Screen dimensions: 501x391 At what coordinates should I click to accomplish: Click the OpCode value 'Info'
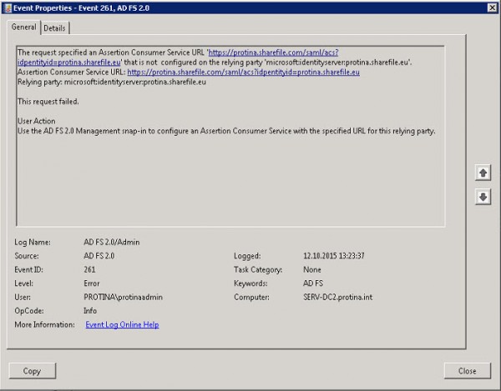pyautogui.click(x=90, y=311)
